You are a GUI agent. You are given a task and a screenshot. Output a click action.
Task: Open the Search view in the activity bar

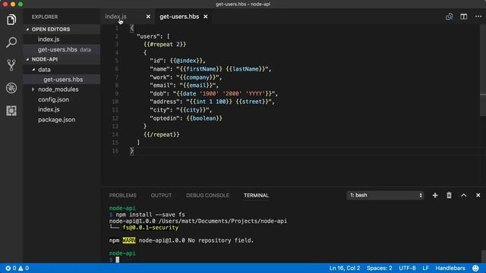(11, 42)
